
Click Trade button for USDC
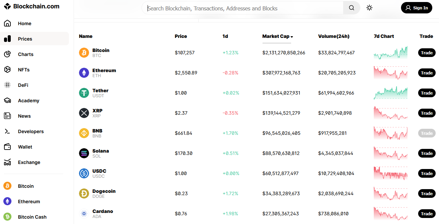tap(427, 173)
